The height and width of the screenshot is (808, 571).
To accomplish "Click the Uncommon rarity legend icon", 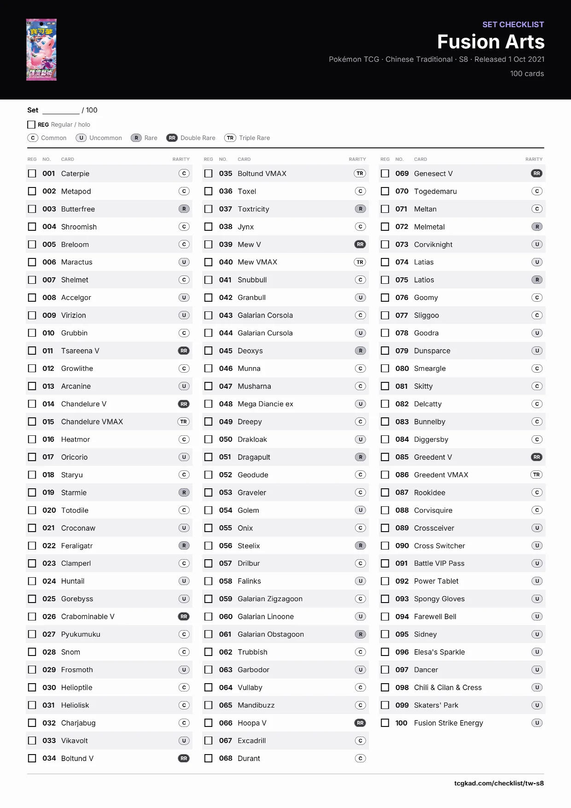I will [x=81, y=138].
